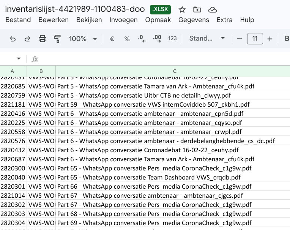This screenshot has width=290, height=230.
Task: Decrease decimal places
Action: [142, 39]
